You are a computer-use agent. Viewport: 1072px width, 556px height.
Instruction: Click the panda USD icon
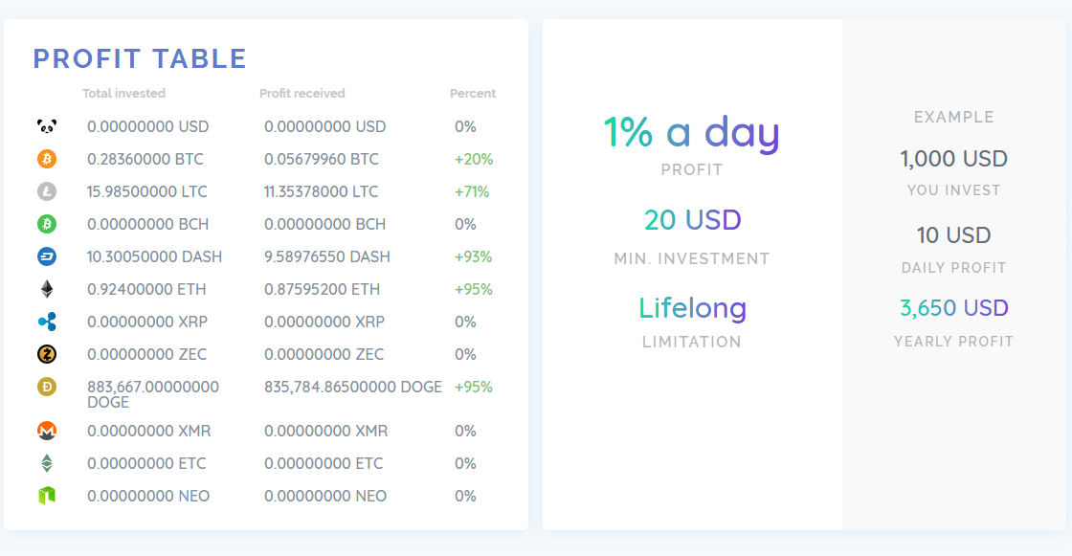click(47, 126)
